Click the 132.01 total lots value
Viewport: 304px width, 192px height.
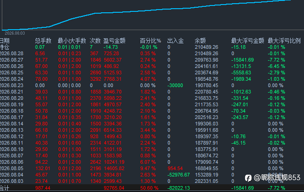(42, 169)
